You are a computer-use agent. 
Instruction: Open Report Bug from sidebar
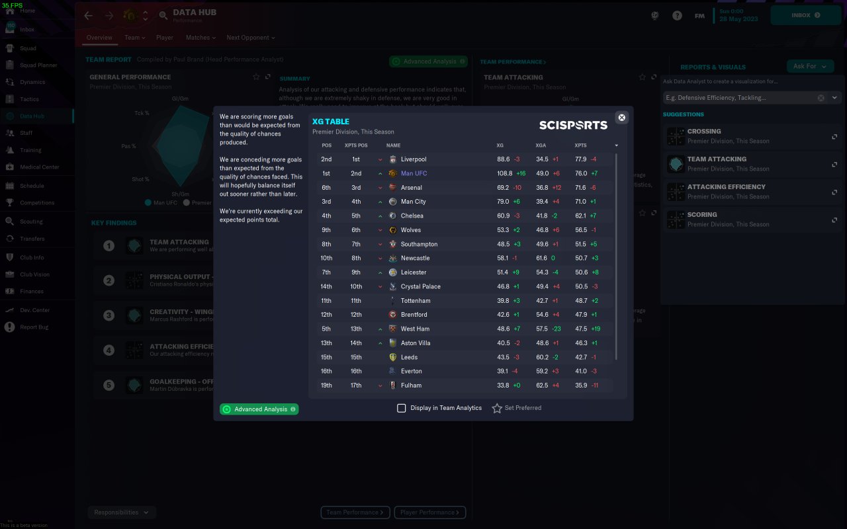34,327
